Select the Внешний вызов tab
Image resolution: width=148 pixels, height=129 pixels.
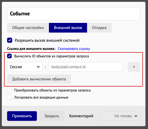click(x=68, y=28)
